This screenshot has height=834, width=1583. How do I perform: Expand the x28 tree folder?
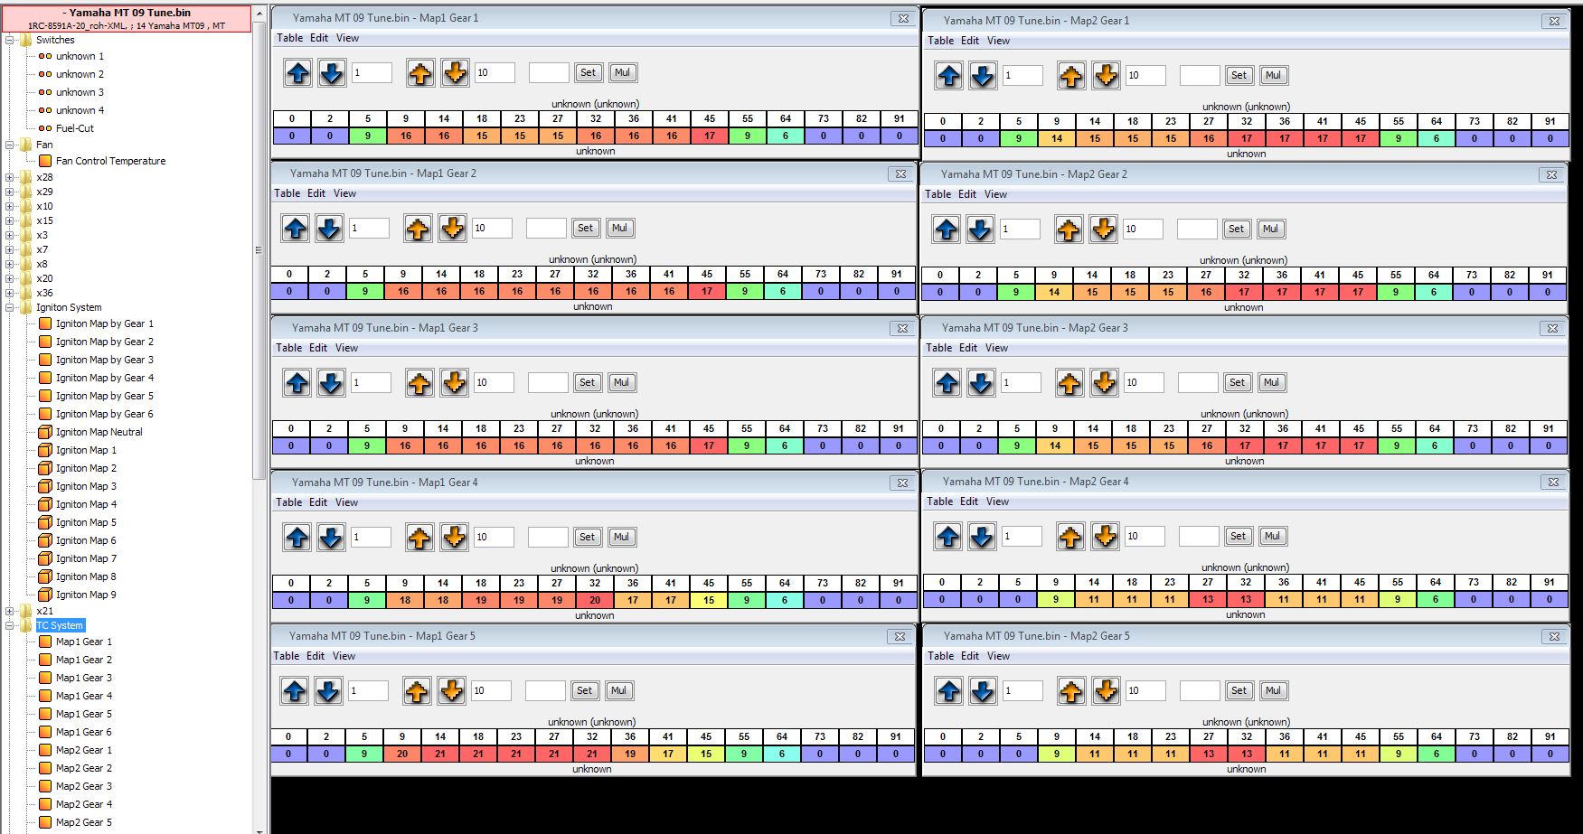point(10,177)
